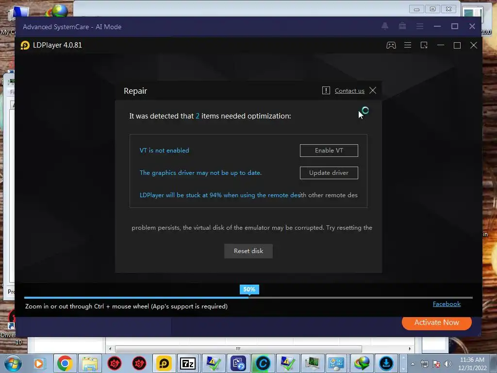Click Activate Now in Advanced SystemCare

(436, 322)
